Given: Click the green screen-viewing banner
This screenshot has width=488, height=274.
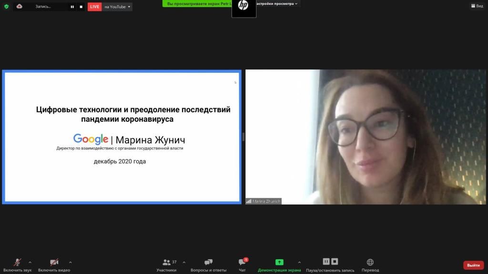Looking at the screenshot, I should coord(197,4).
